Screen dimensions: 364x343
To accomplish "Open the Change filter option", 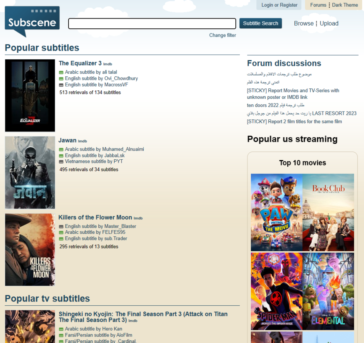I will 222,35.
